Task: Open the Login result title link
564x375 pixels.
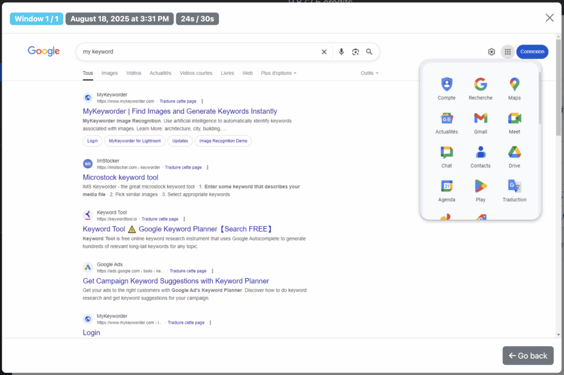Action: point(91,333)
